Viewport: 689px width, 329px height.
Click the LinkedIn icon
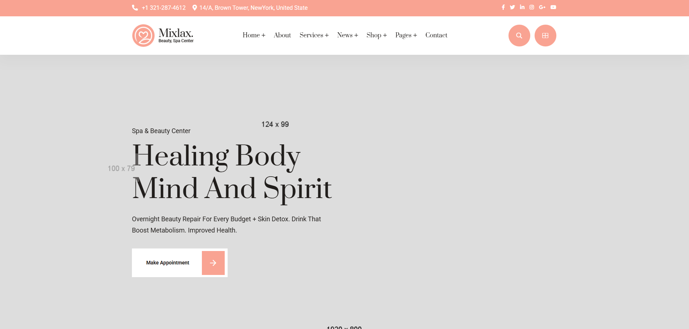click(522, 7)
